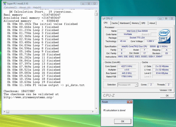Click the 'PI value output -> pi_data.txt' line
176x127 pixels.
tap(46, 85)
